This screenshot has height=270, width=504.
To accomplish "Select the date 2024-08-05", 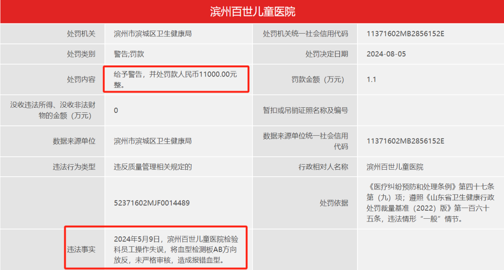I will (x=386, y=54).
